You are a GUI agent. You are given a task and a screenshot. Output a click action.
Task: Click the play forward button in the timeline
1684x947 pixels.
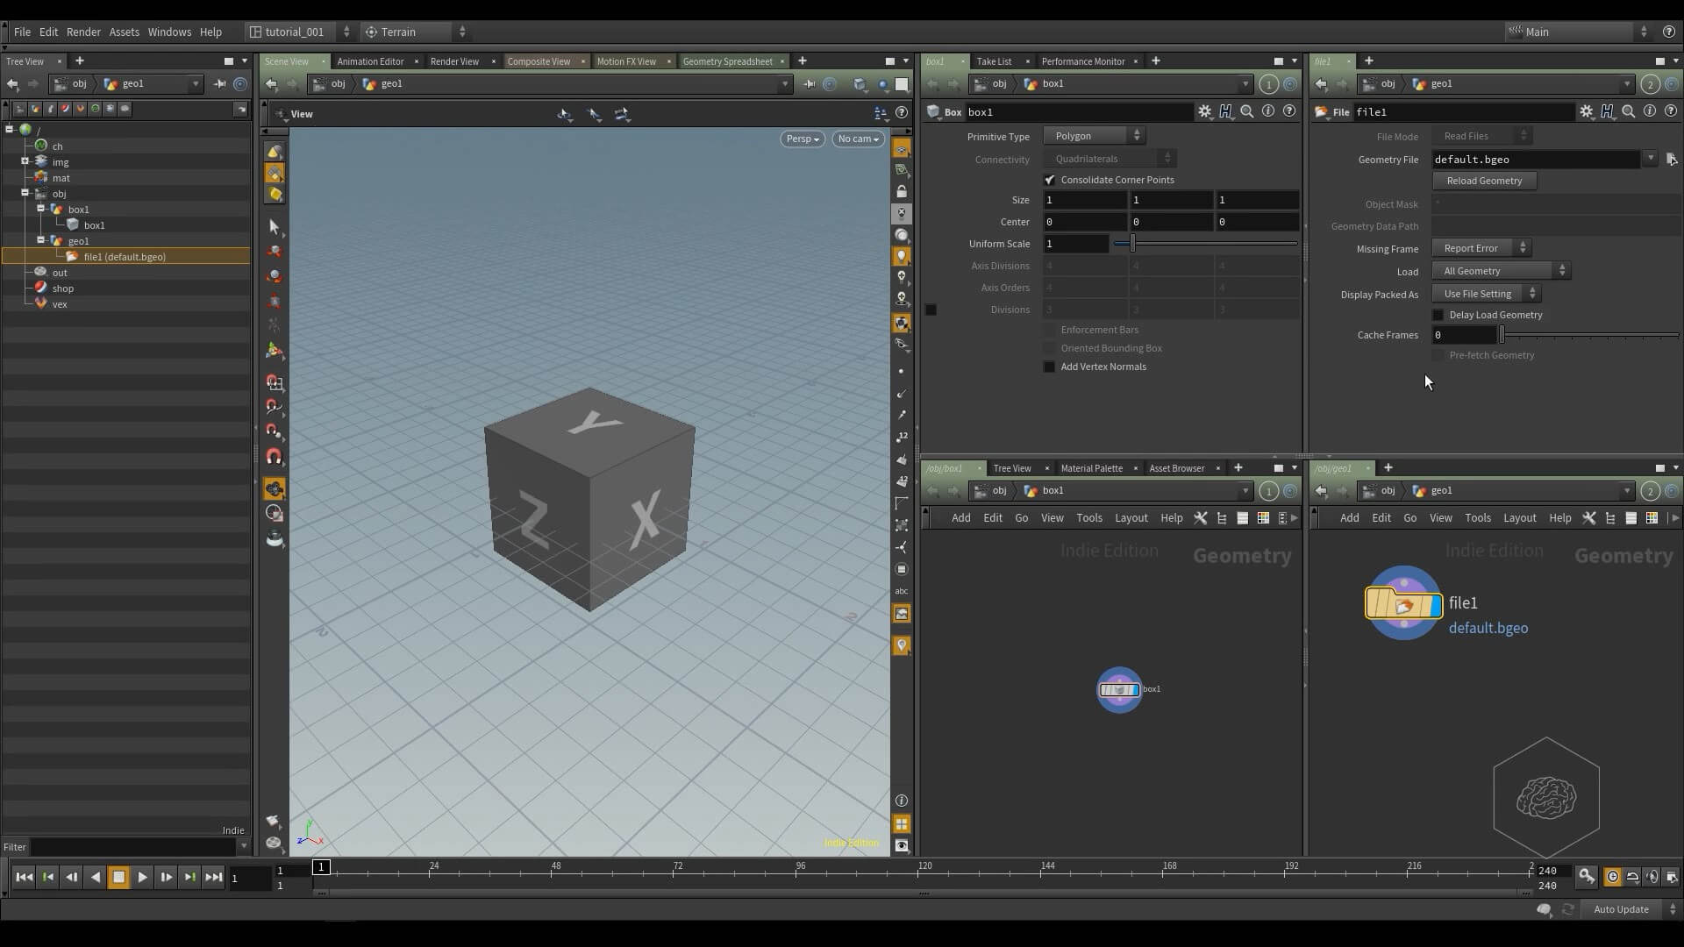[142, 877]
